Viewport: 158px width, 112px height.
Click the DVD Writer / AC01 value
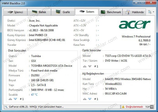116,61
